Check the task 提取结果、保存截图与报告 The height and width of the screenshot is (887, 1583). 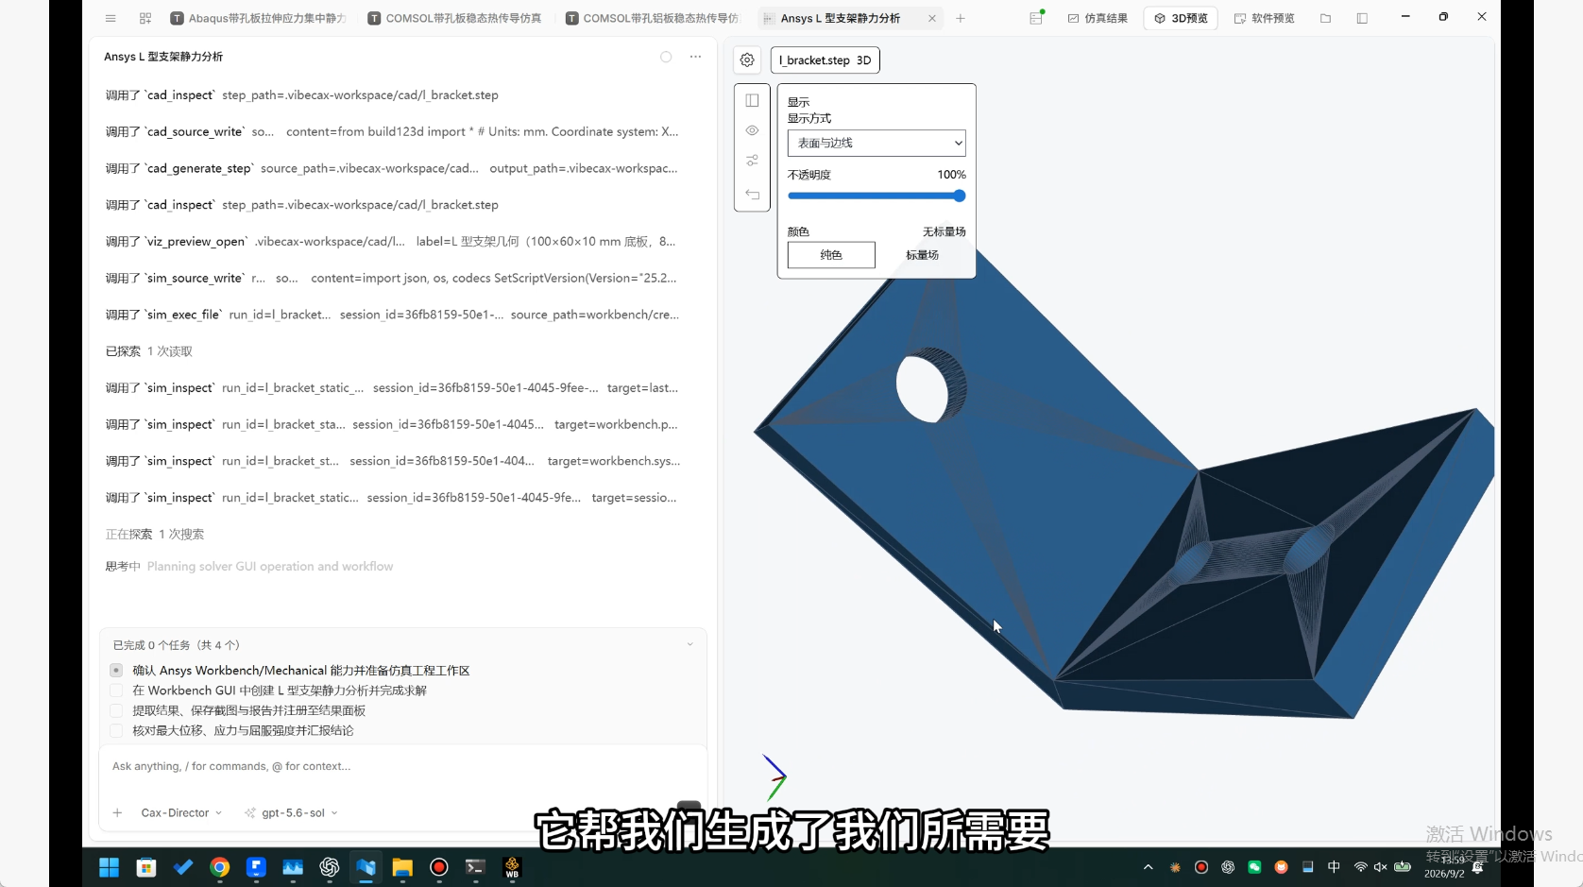[x=116, y=710]
